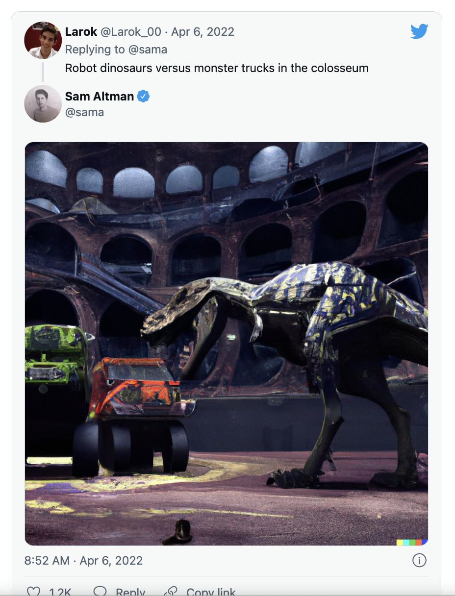455x596 pixels.
Task: Open the Larok display name link
Action: [81, 32]
